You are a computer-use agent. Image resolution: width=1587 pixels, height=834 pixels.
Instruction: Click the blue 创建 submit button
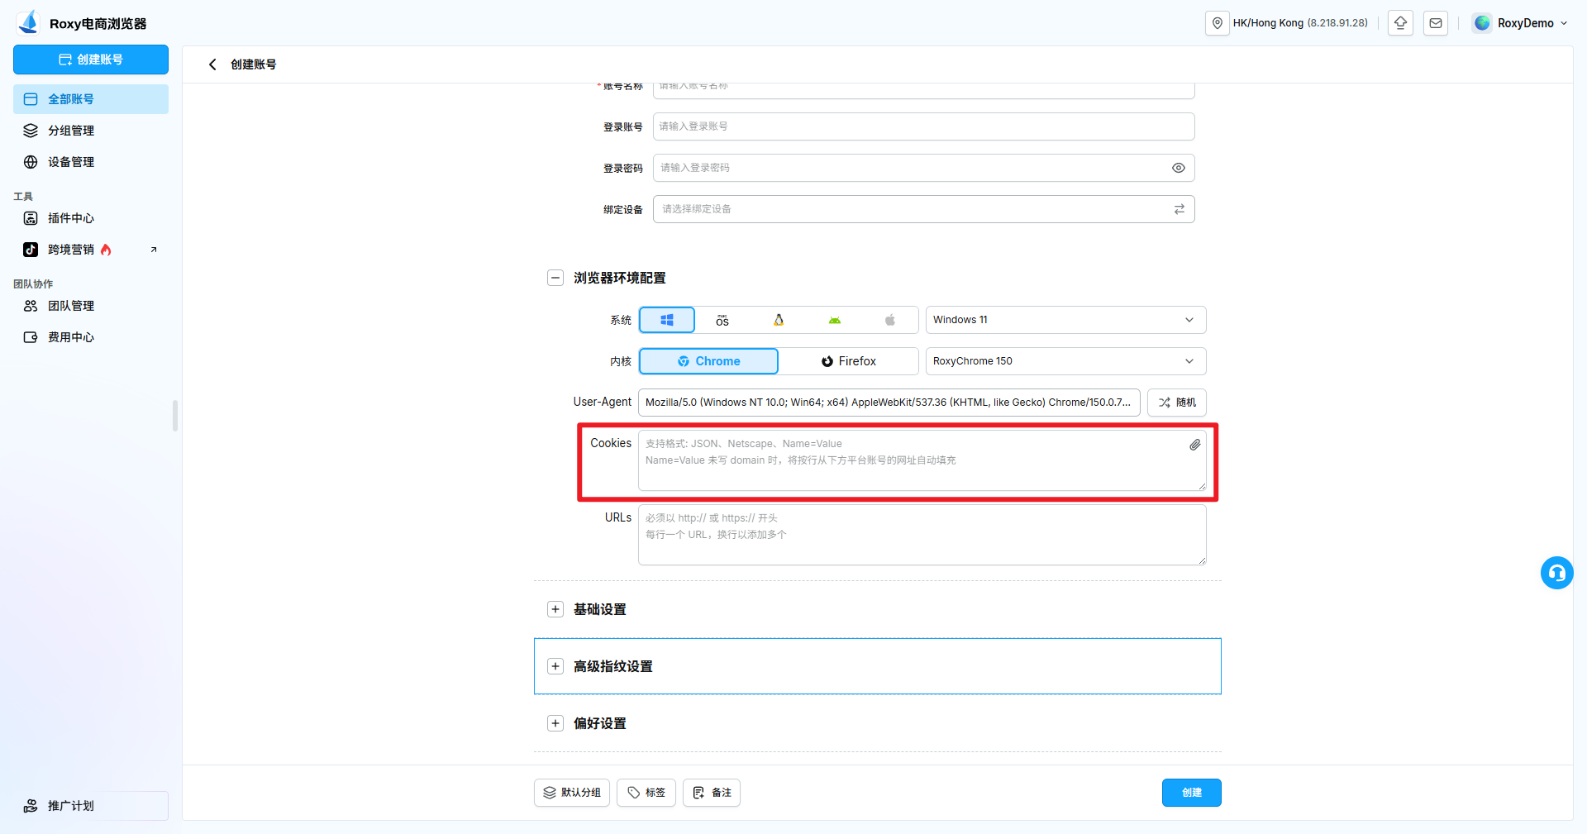(x=1192, y=793)
